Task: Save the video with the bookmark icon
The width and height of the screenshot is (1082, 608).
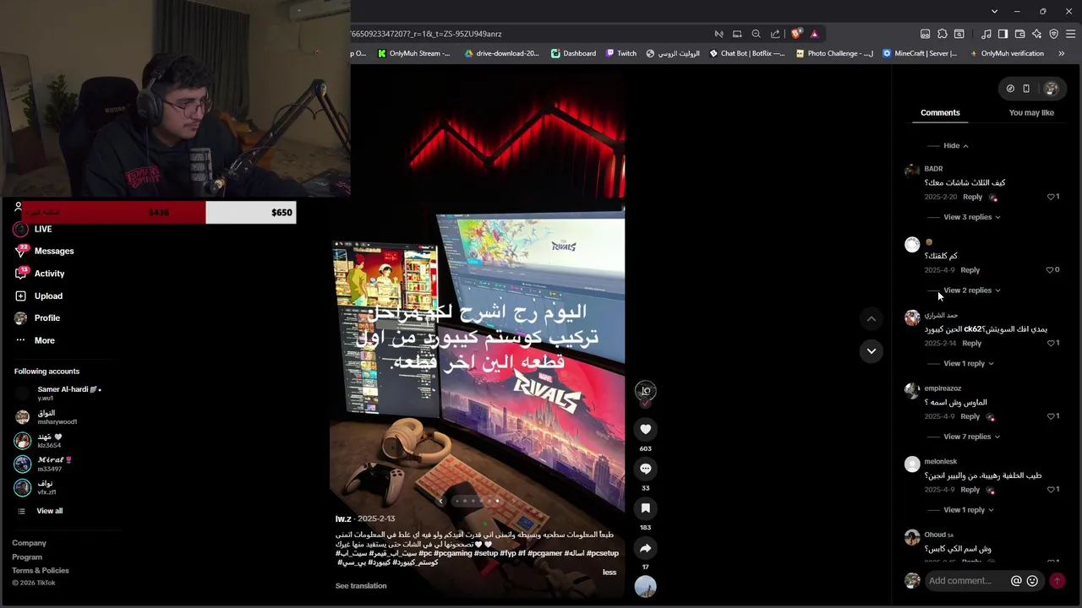Action: pos(645,508)
